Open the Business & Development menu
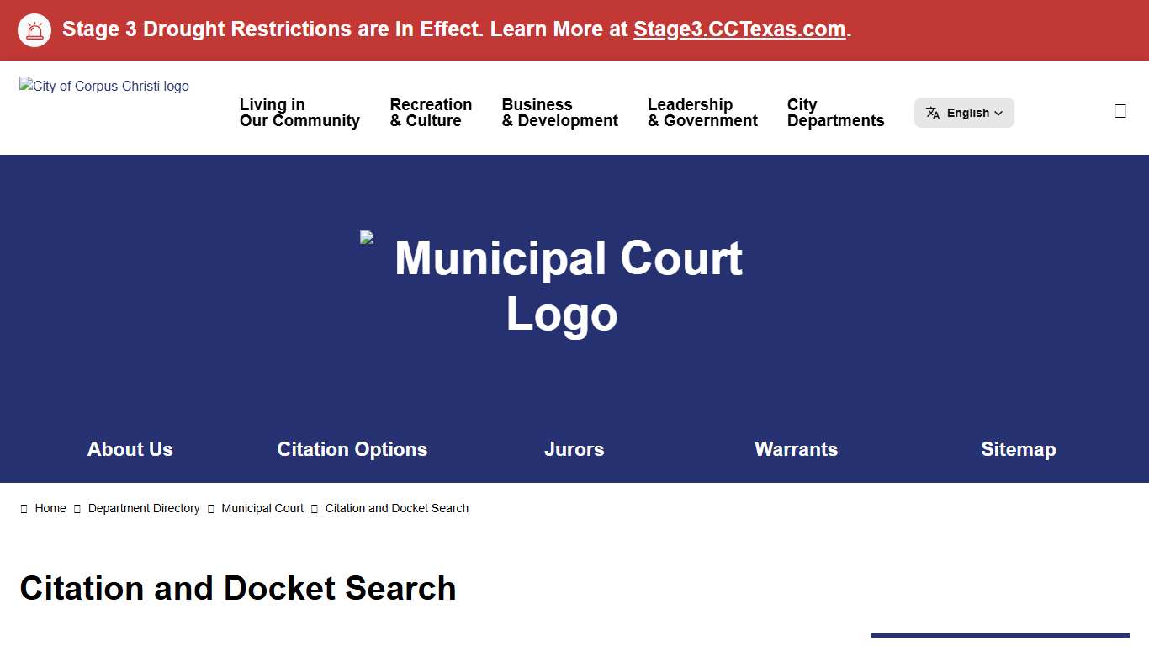This screenshot has height=646, width=1149. pos(559,113)
